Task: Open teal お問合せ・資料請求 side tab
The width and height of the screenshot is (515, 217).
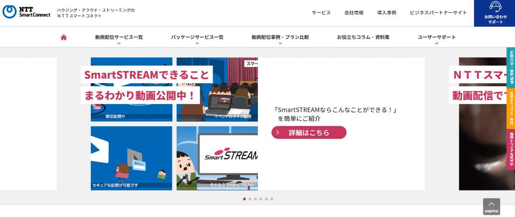Action: pyautogui.click(x=511, y=68)
